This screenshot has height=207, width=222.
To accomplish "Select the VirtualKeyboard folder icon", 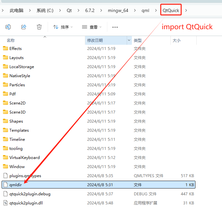I will [x=6, y=157].
